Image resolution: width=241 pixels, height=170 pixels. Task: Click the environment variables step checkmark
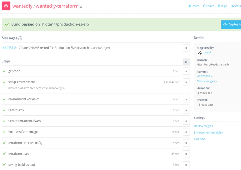4,99
